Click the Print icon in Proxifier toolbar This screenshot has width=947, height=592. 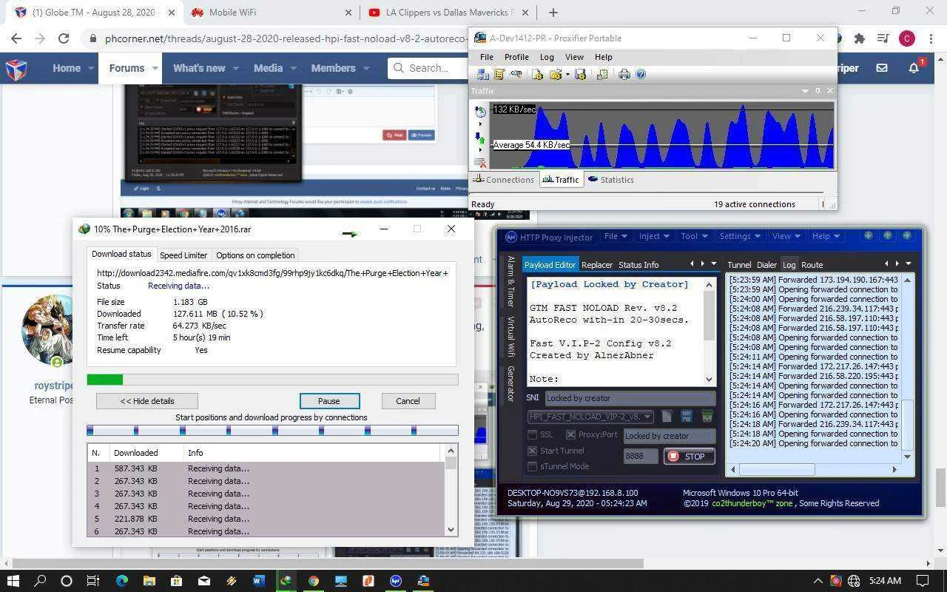(624, 74)
